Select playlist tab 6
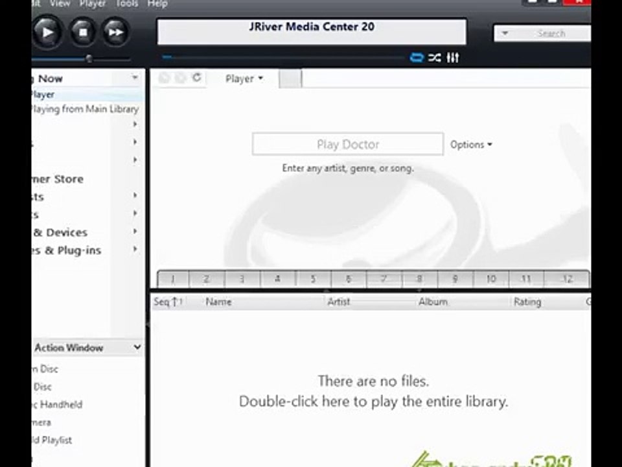Viewport: 622px width, 467px height. pos(349,279)
